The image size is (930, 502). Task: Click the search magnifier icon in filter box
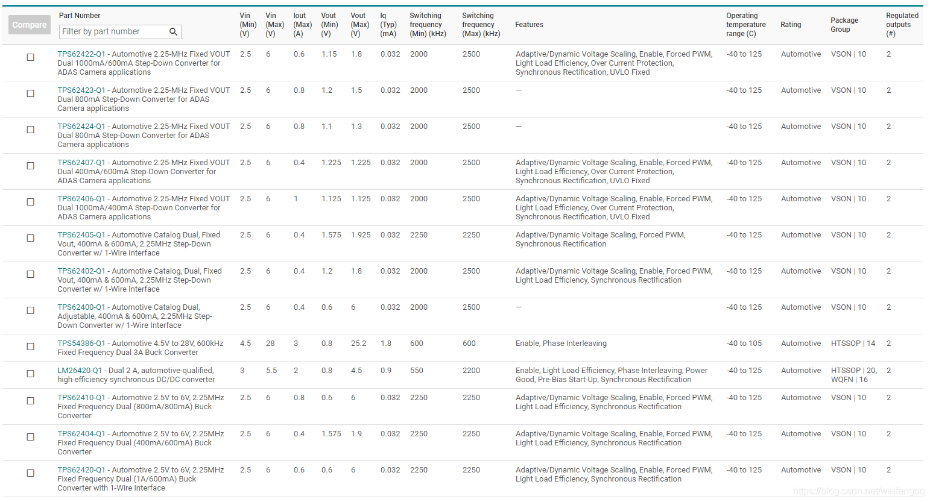(x=173, y=32)
